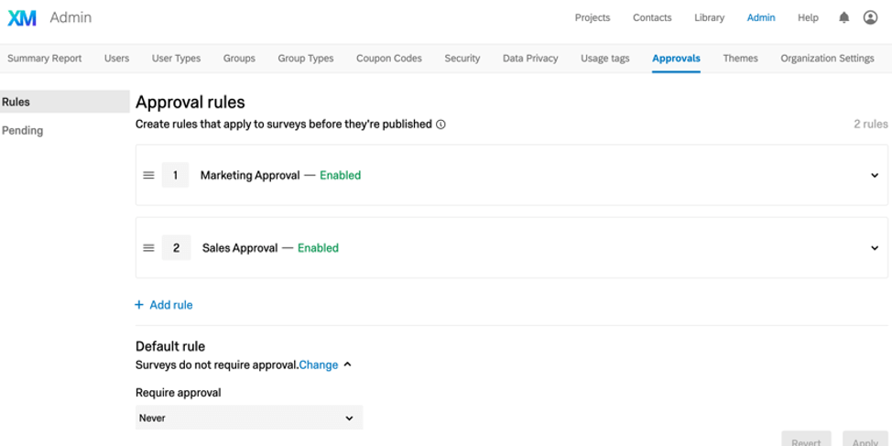The width and height of the screenshot is (892, 446).
Task: Go to the Security tab
Action: pos(462,58)
